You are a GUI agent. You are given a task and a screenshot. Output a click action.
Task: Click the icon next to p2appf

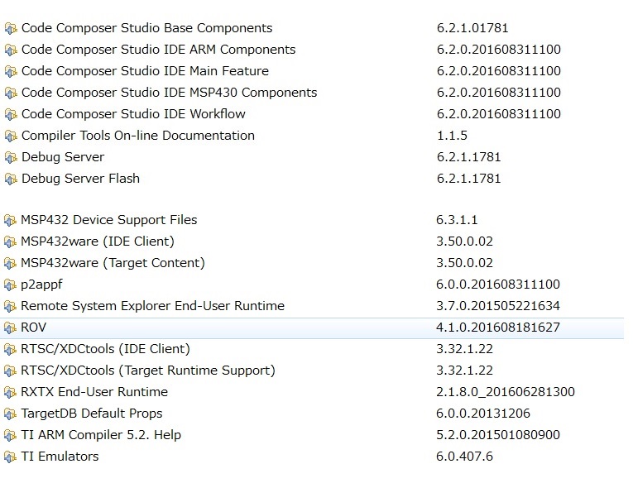10,285
